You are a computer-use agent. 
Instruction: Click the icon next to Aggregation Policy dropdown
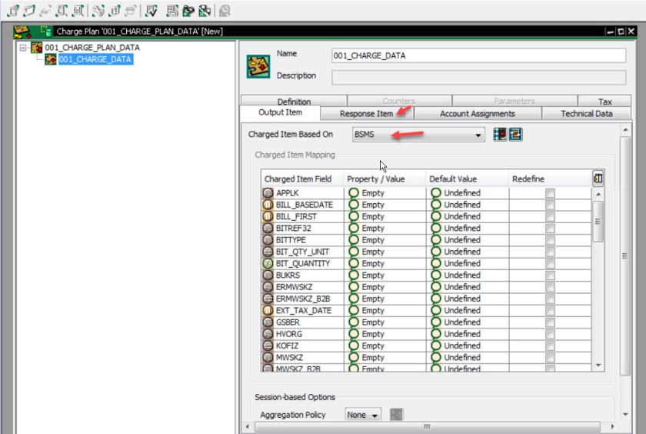[397, 415]
